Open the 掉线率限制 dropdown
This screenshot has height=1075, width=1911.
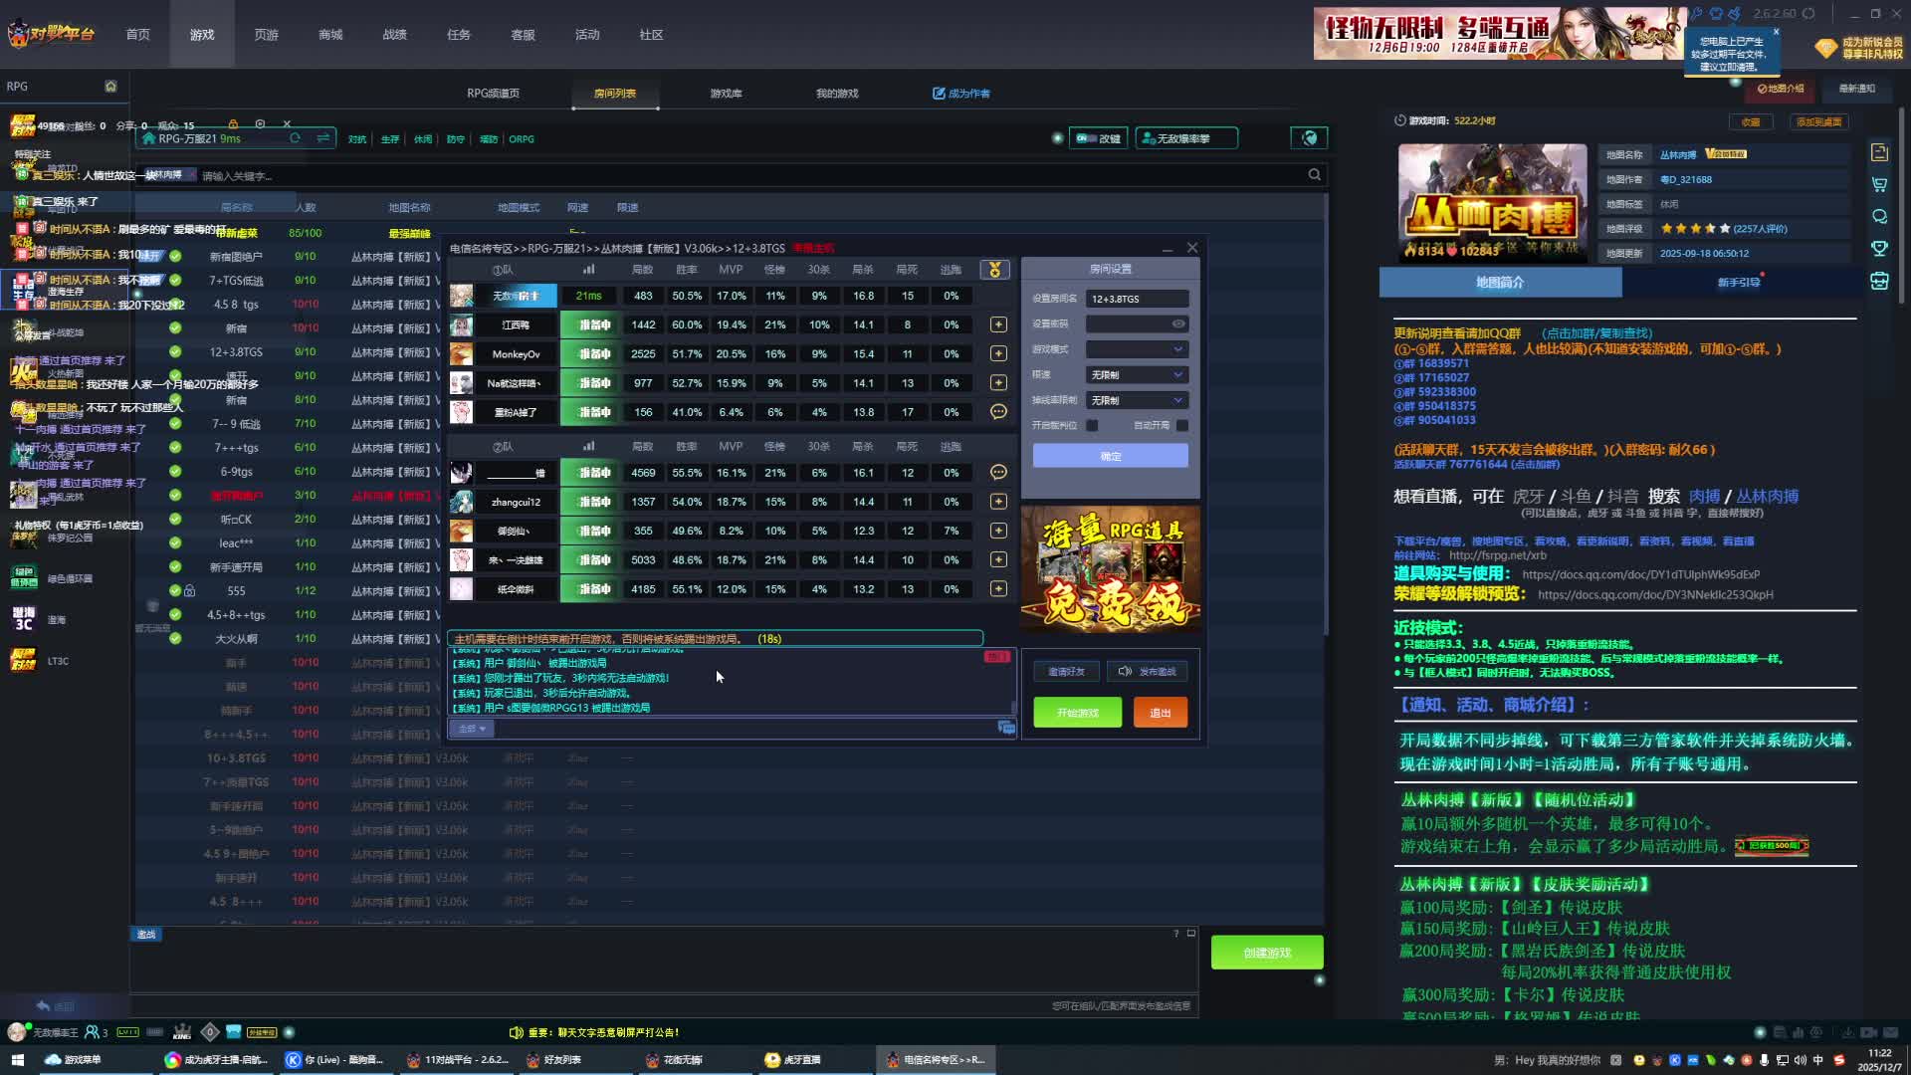[x=1137, y=401]
